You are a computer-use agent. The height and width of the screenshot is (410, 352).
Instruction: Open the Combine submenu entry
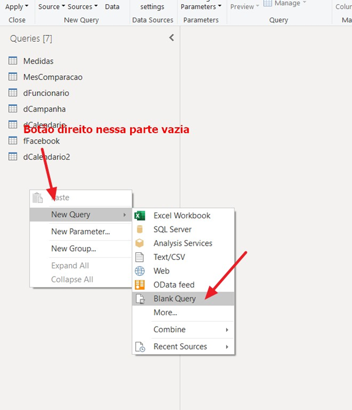(x=183, y=330)
